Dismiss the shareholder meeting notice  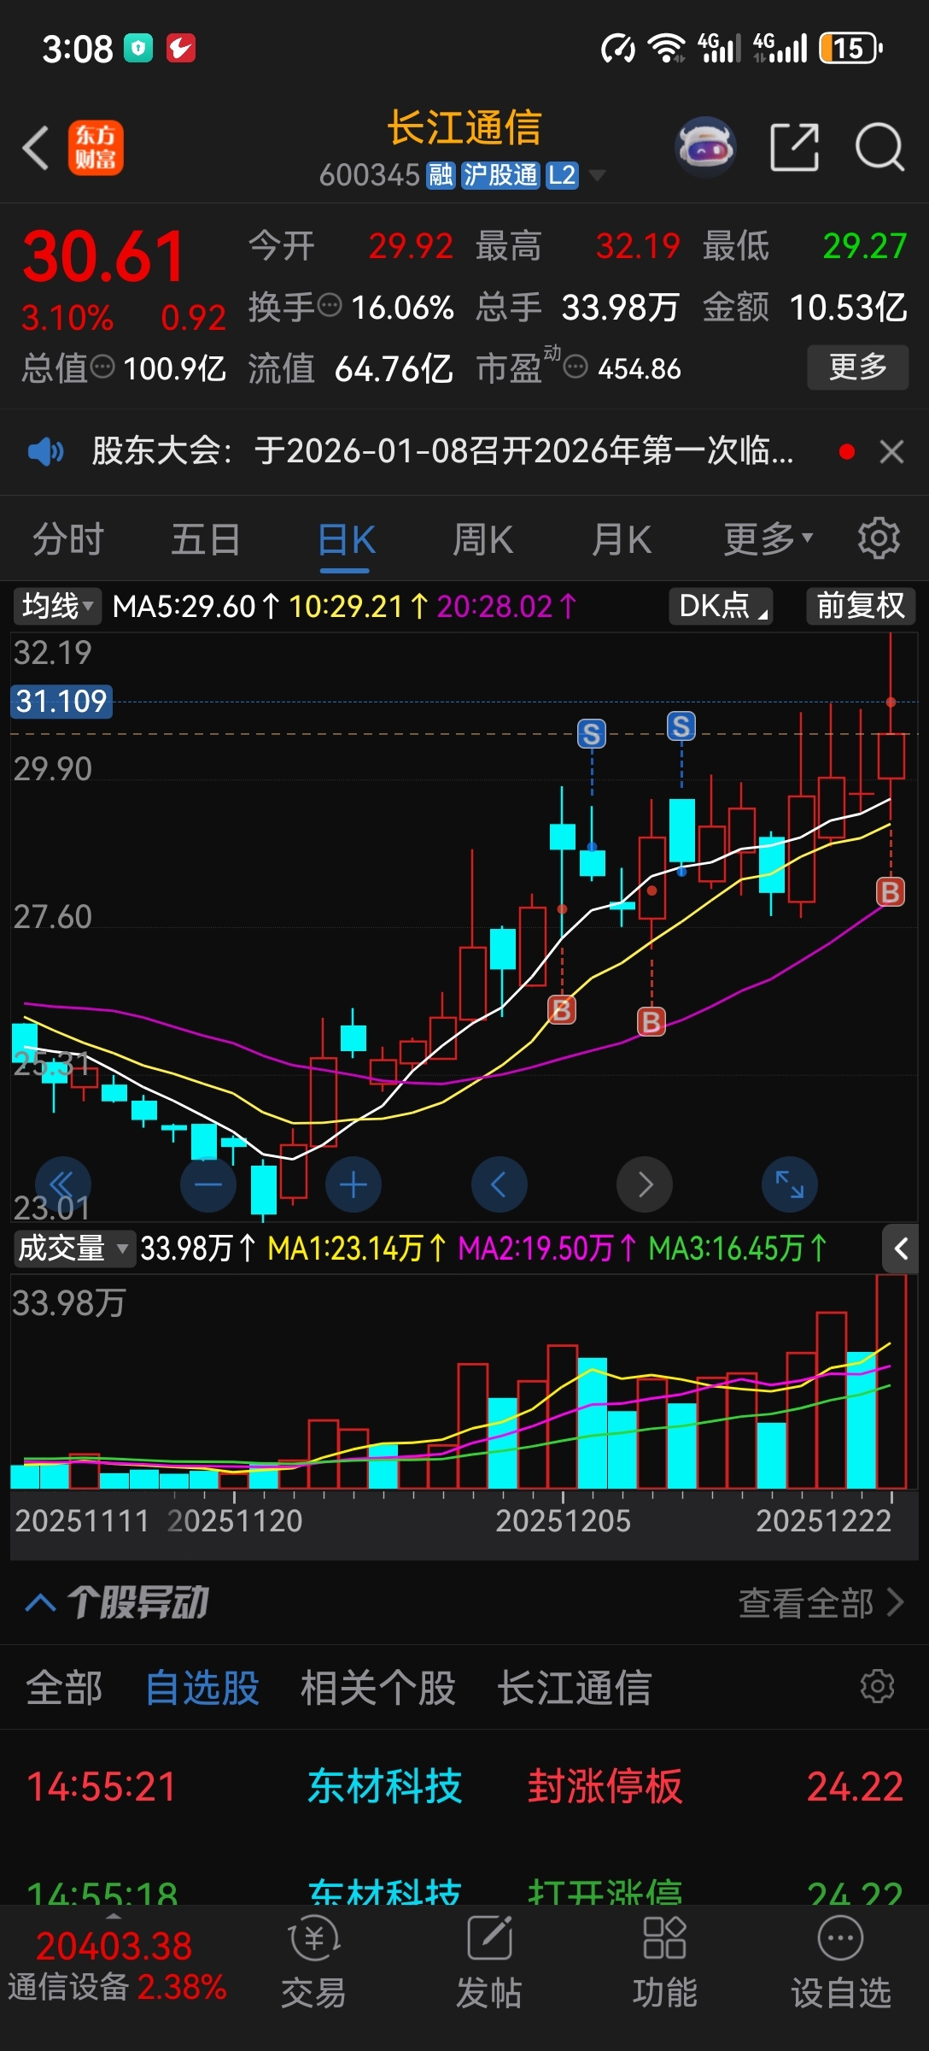(891, 451)
